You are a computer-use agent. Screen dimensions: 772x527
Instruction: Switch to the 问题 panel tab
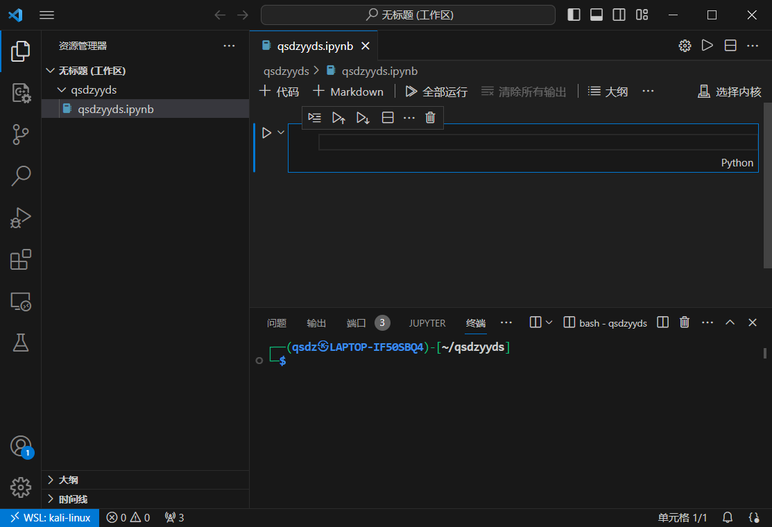click(x=277, y=323)
